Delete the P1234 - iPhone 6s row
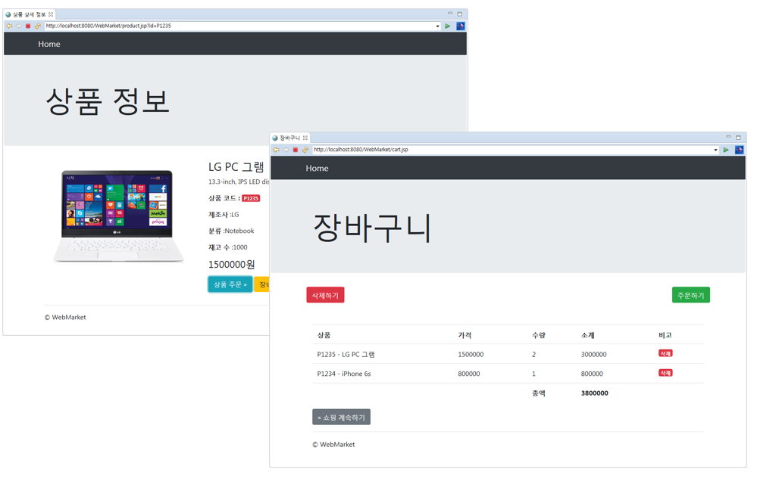The image size is (757, 481). coord(666,373)
